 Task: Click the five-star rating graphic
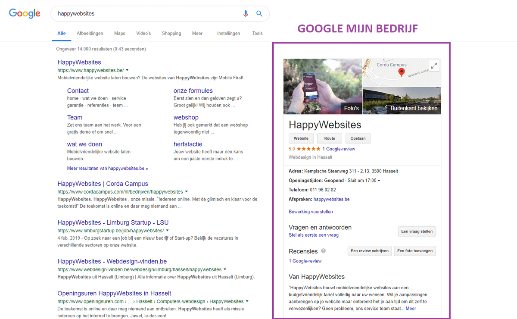308,149
